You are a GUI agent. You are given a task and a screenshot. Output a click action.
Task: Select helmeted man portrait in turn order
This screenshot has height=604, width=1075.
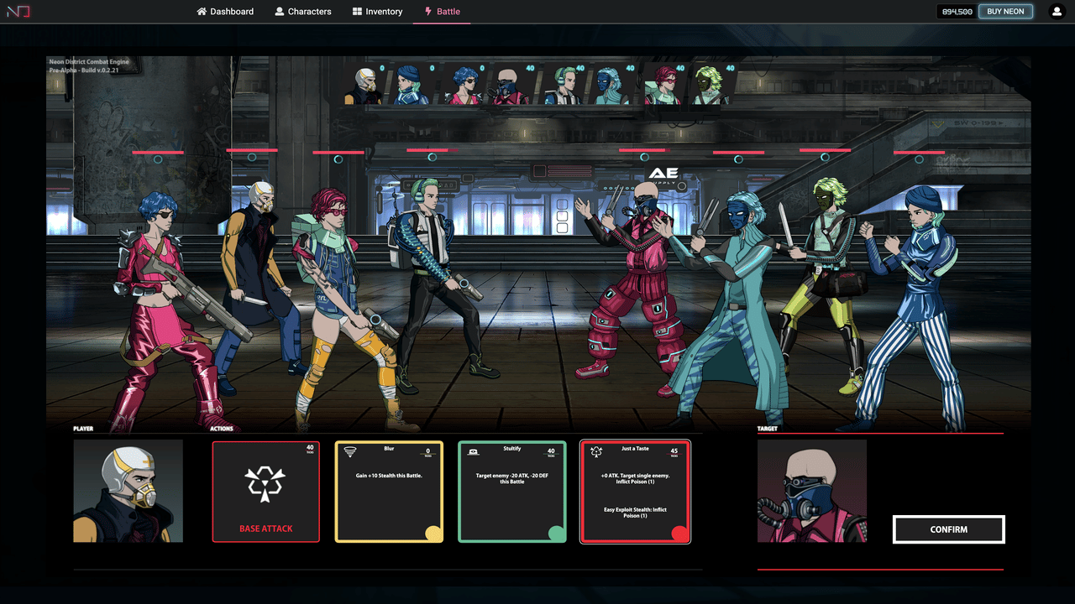pyautogui.click(x=364, y=86)
